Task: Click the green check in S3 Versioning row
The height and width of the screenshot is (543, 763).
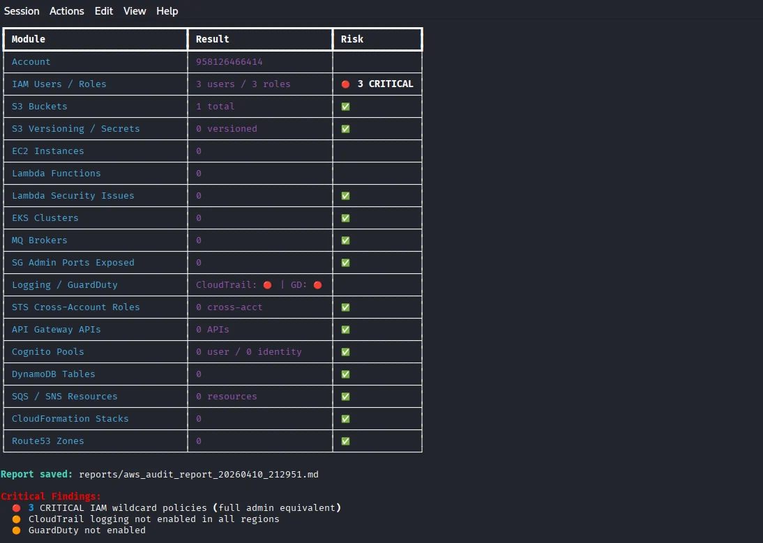Action: tap(345, 129)
